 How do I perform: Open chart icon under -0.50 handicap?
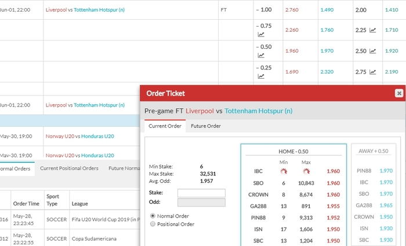pyautogui.click(x=261, y=56)
